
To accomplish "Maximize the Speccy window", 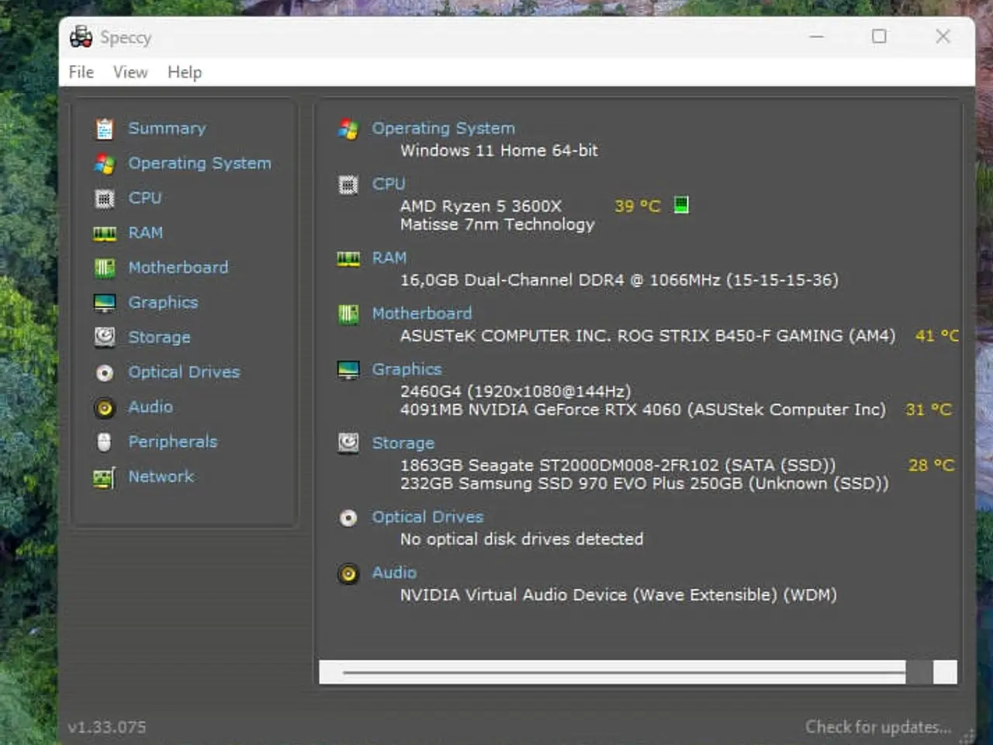I will pos(879,36).
